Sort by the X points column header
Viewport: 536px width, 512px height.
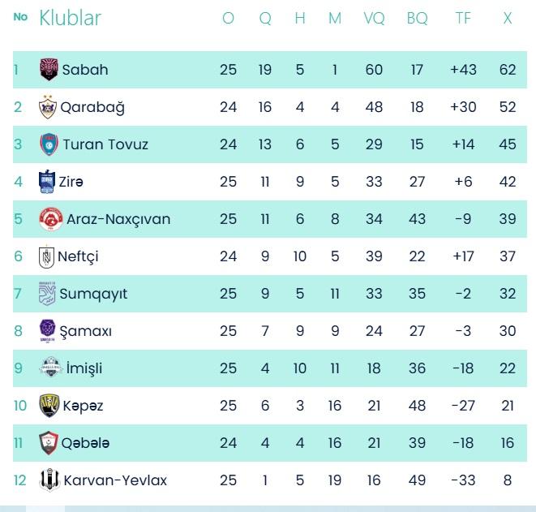pos(508,18)
